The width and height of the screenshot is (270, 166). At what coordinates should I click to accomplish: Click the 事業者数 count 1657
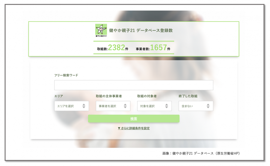click(x=158, y=48)
